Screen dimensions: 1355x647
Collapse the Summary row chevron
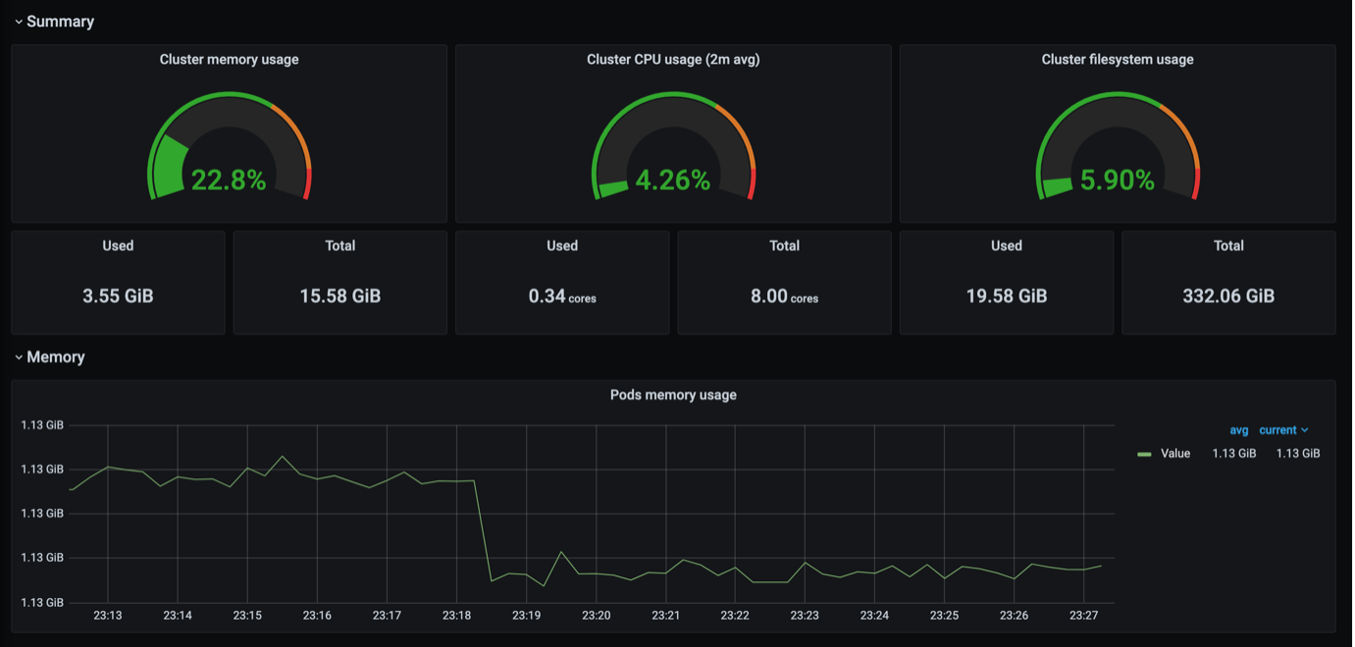(19, 22)
